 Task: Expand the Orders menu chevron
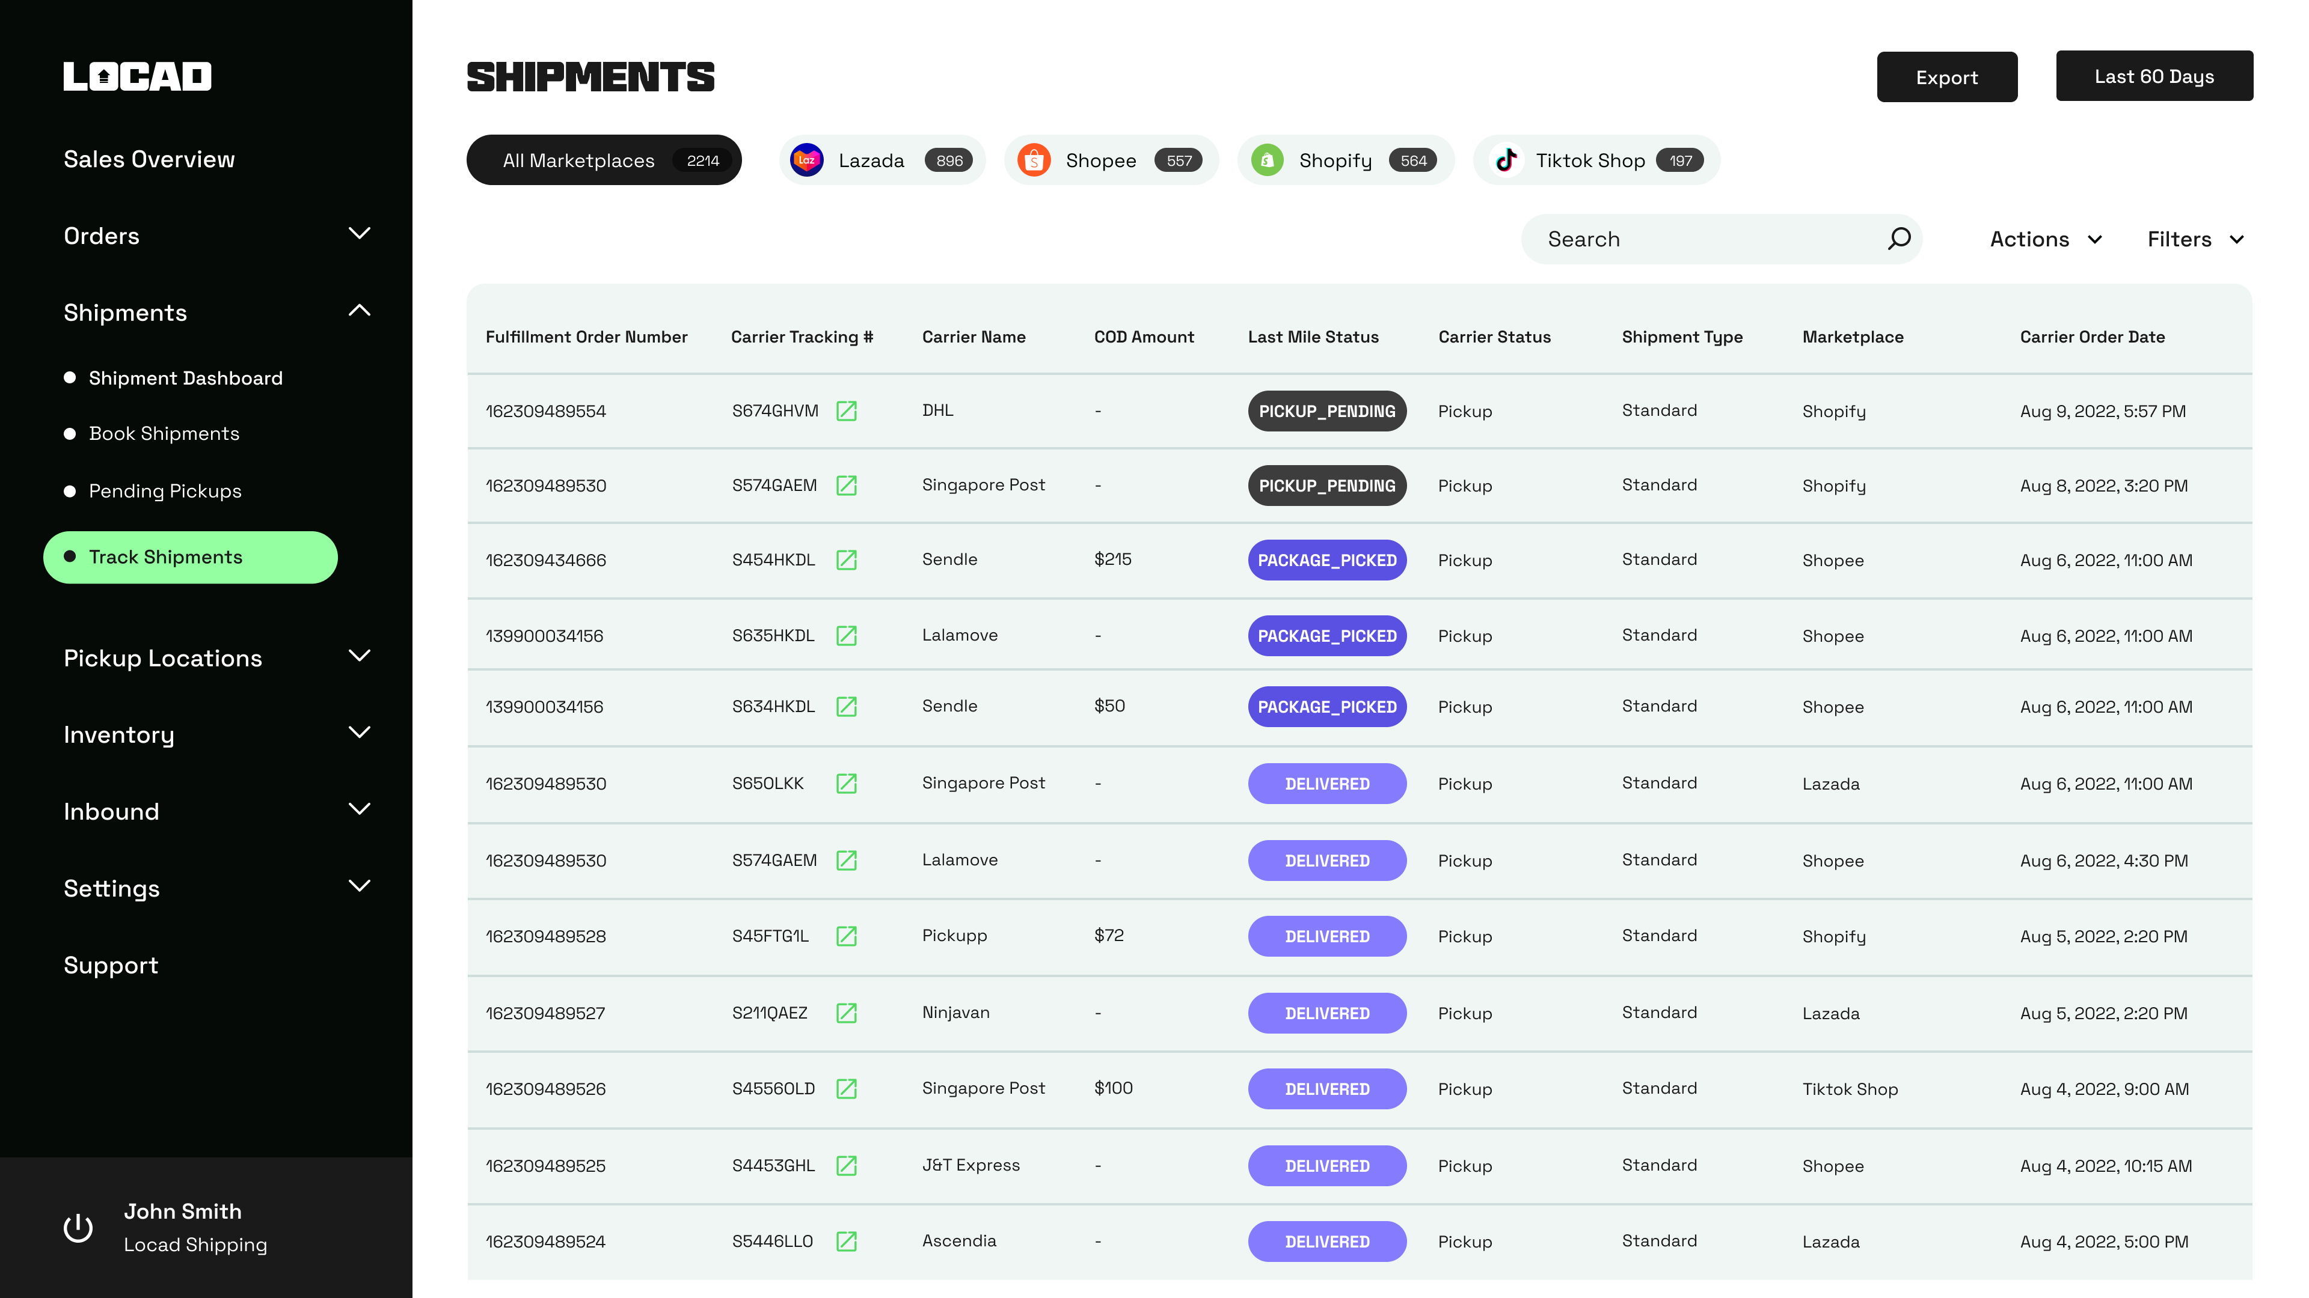pyautogui.click(x=358, y=235)
